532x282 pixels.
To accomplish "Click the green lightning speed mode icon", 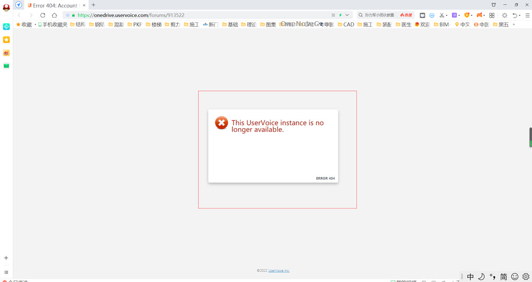I will coord(340,15).
